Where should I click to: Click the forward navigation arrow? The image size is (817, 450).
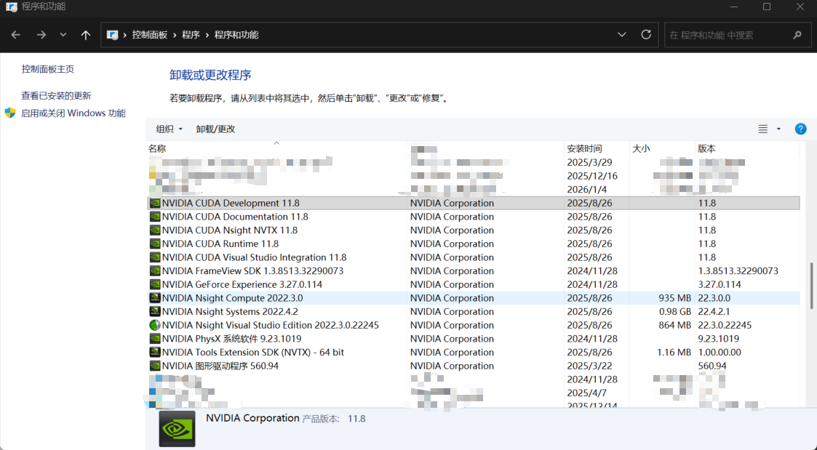[41, 35]
